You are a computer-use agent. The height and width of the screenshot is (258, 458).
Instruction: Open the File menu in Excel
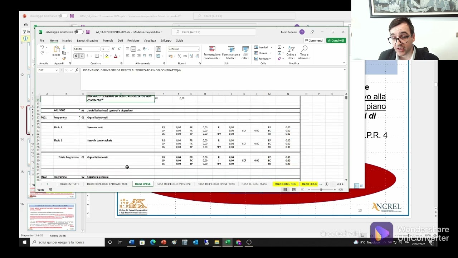(42, 40)
